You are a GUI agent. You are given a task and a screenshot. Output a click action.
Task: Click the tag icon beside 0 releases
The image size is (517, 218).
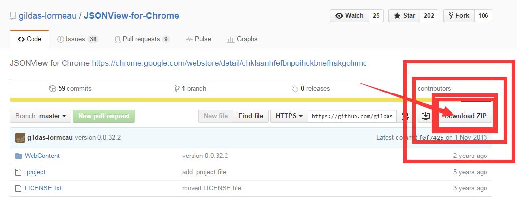[x=295, y=89]
